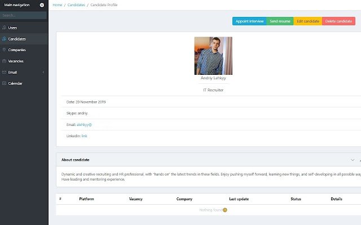Click the Vacancies briefcase icon
The width and height of the screenshot is (361, 225).
pyautogui.click(x=4, y=61)
